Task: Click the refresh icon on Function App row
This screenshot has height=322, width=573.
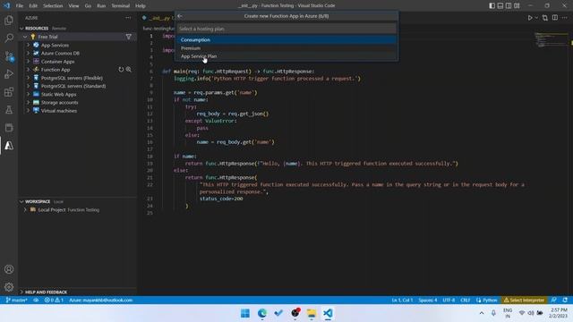Action: click(x=121, y=70)
